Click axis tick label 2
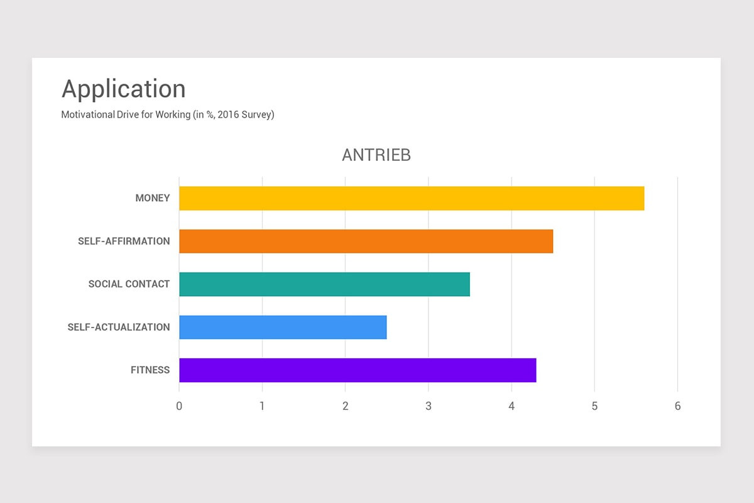This screenshot has width=754, height=503. (x=346, y=406)
